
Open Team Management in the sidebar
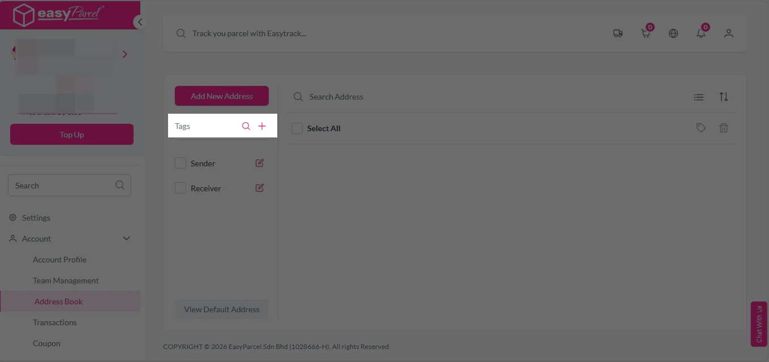(x=66, y=280)
